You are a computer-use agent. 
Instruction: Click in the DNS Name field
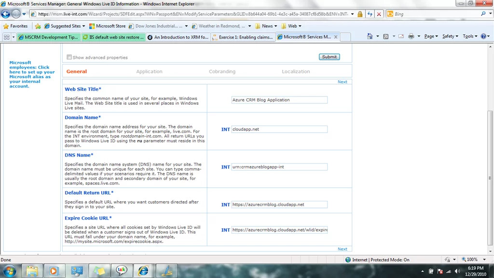point(279,167)
